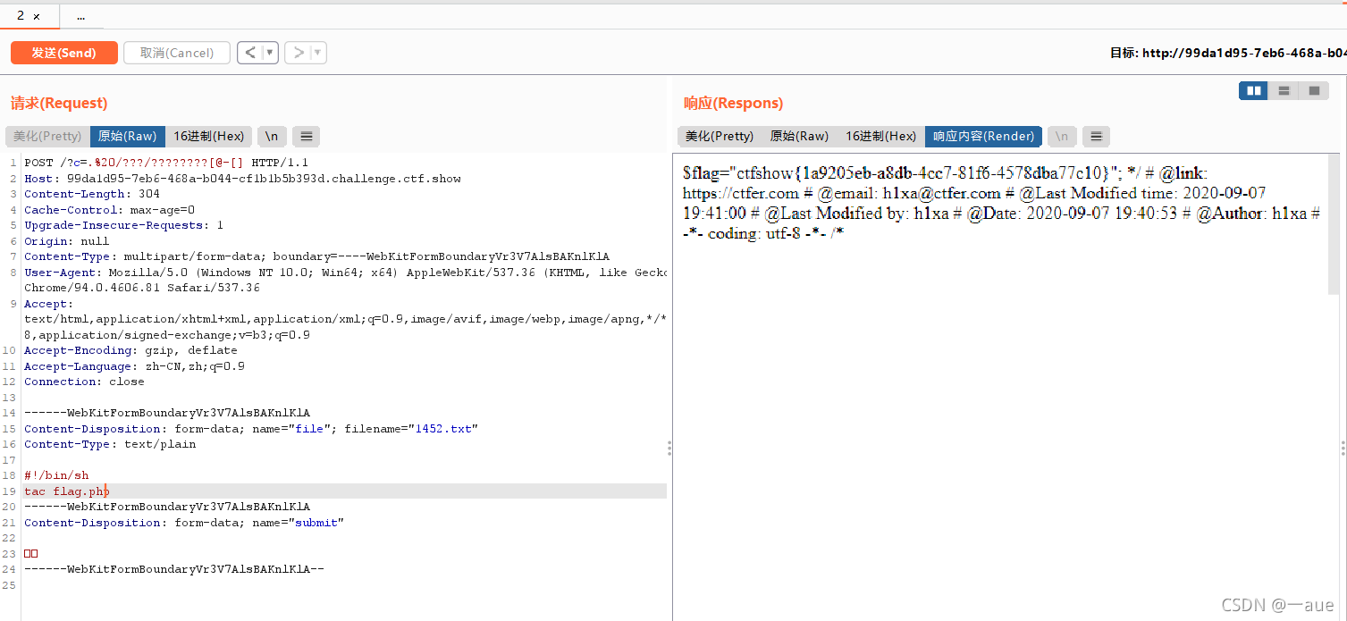
Task: Open a new tab with the ... tab
Action: pos(80,16)
